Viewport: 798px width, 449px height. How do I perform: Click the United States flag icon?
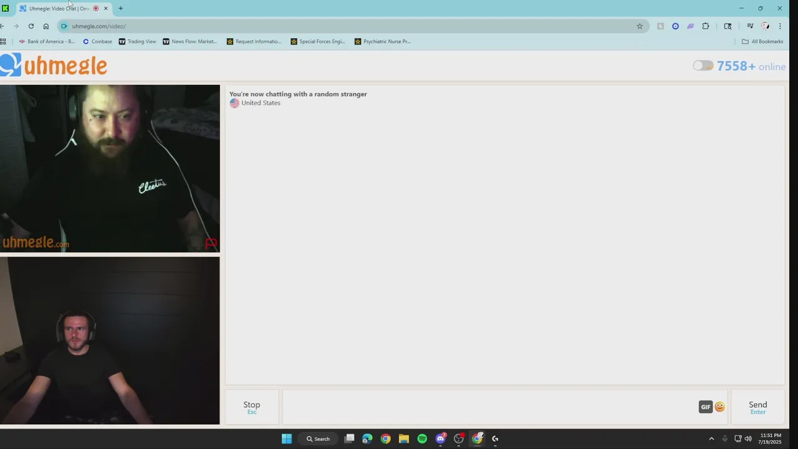pyautogui.click(x=234, y=103)
